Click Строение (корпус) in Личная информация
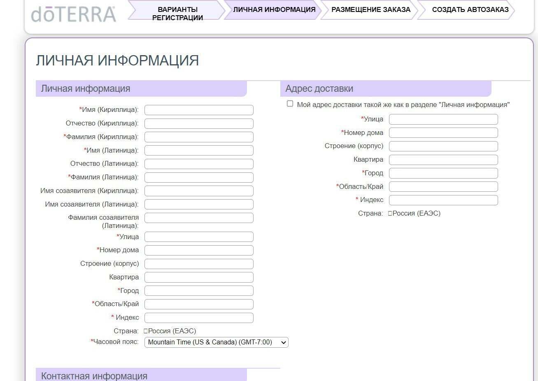Screen dimensions: 538x381 point(199,264)
